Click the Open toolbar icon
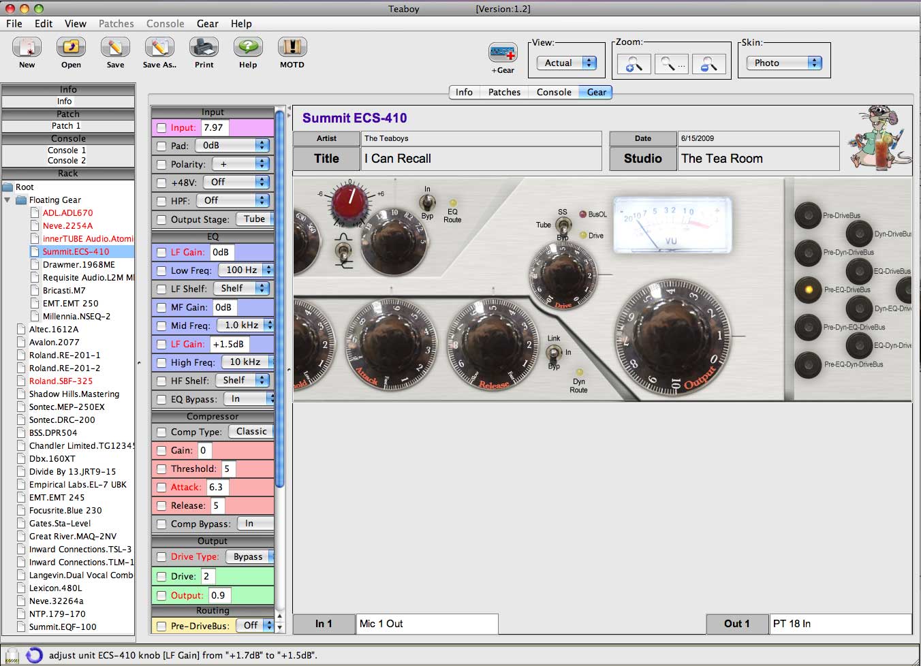The height and width of the screenshot is (666, 921). pyautogui.click(x=71, y=47)
